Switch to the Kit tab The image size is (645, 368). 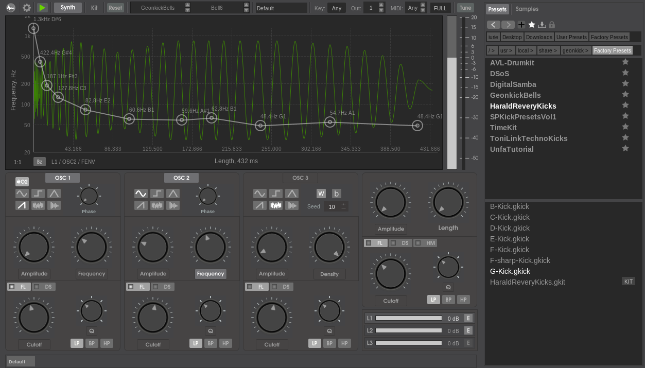click(94, 8)
